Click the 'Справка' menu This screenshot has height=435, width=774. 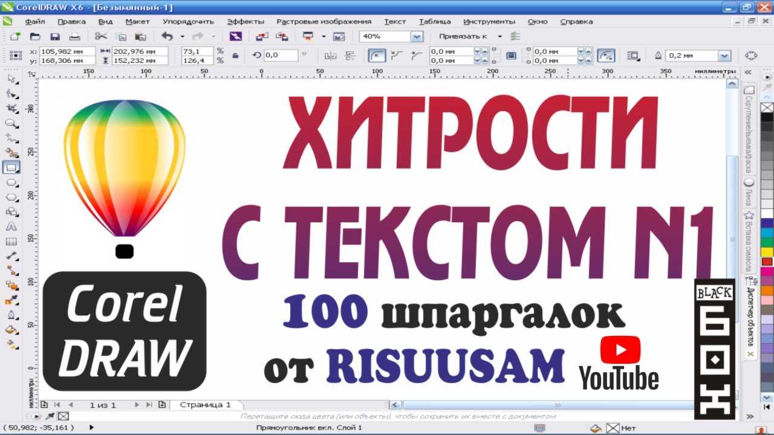tap(576, 22)
